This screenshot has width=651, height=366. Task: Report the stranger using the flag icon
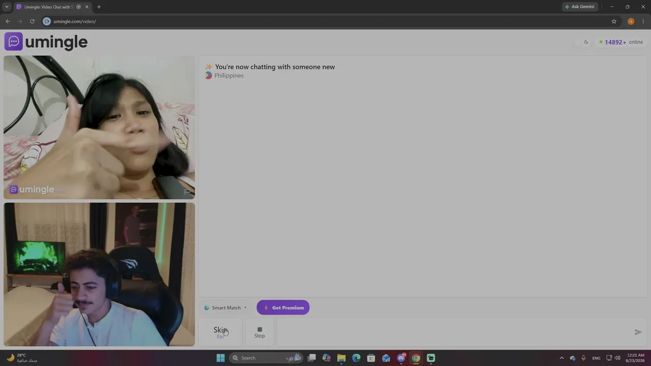187,192
